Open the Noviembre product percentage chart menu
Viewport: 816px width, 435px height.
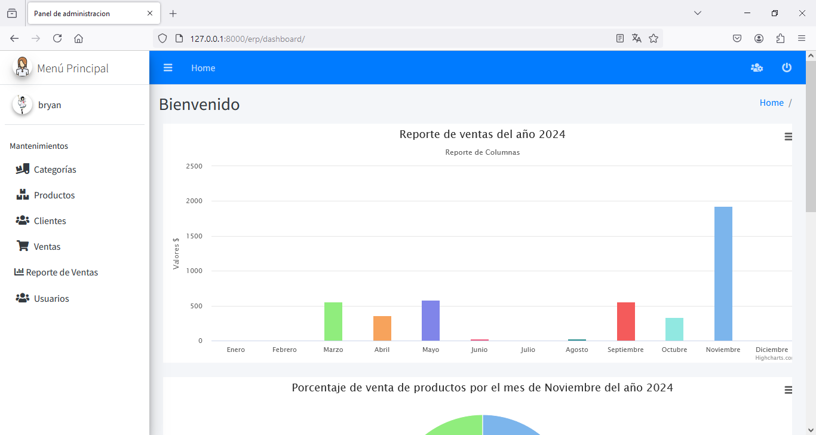(788, 390)
